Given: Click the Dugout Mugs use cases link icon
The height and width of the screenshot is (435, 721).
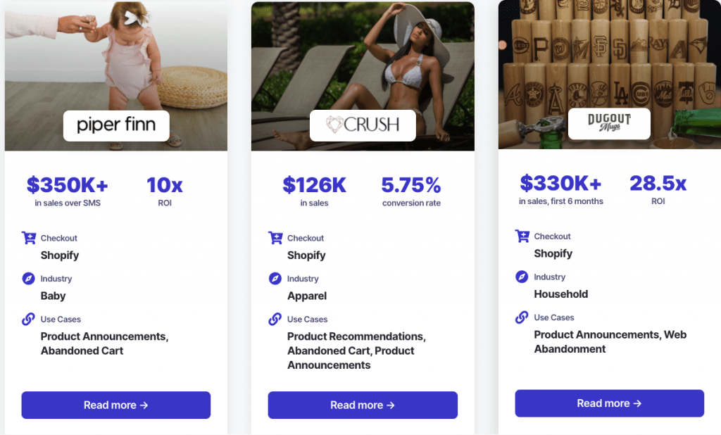Looking at the screenshot, I should (x=522, y=317).
